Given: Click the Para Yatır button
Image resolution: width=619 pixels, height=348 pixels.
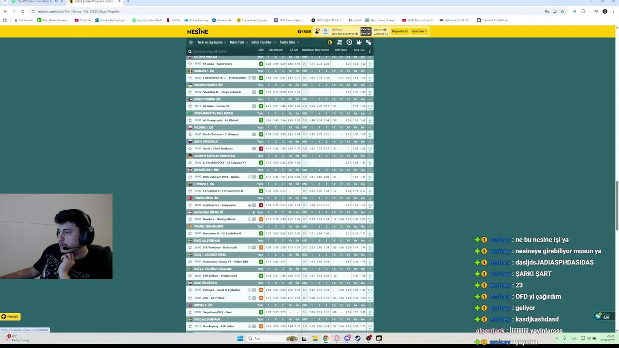Looking at the screenshot, I should point(366,29).
